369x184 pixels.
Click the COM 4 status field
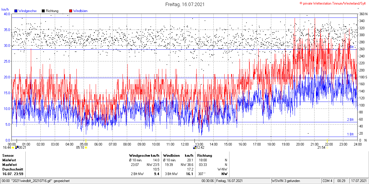(327, 181)
